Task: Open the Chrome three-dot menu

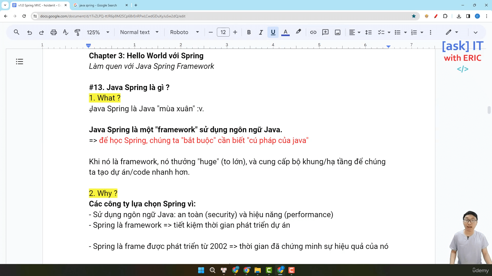Action: pos(487,16)
